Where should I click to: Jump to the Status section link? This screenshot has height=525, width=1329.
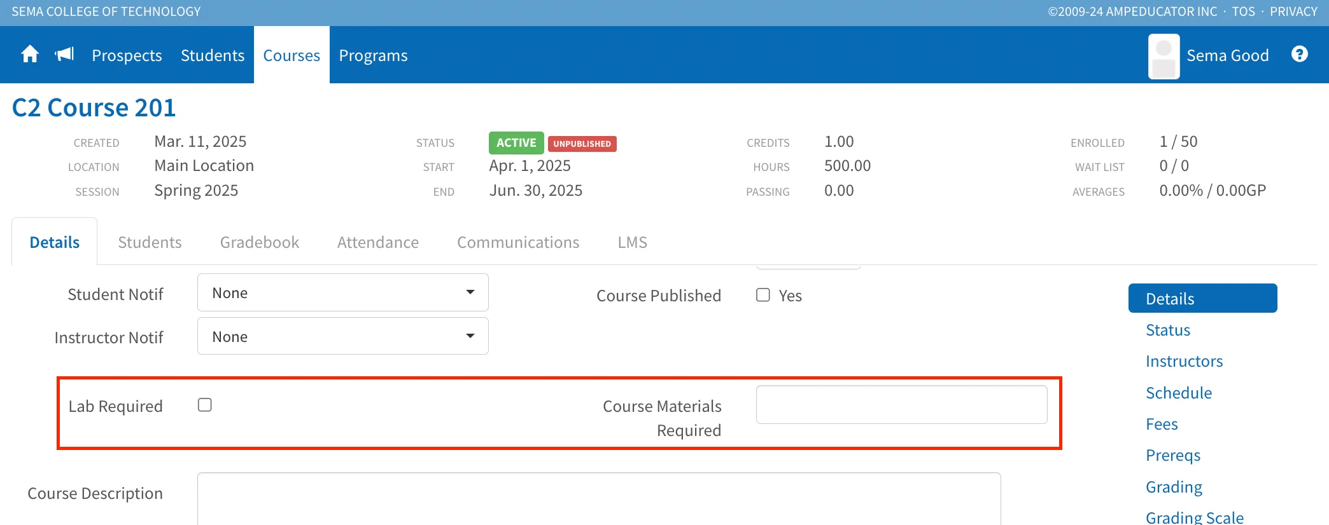pyautogui.click(x=1168, y=330)
